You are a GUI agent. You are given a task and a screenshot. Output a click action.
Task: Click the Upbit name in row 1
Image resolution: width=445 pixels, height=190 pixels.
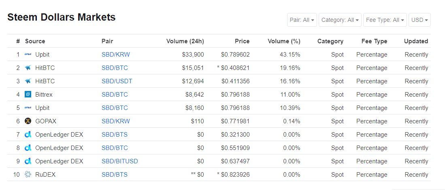click(42, 54)
